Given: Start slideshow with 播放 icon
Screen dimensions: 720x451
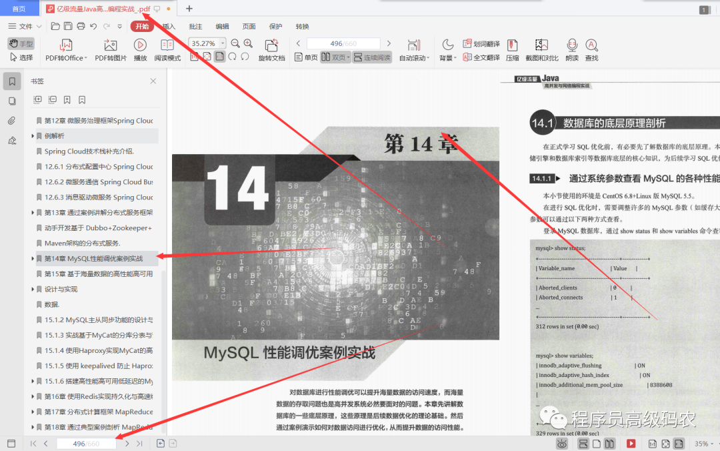Looking at the screenshot, I should coord(140,50).
